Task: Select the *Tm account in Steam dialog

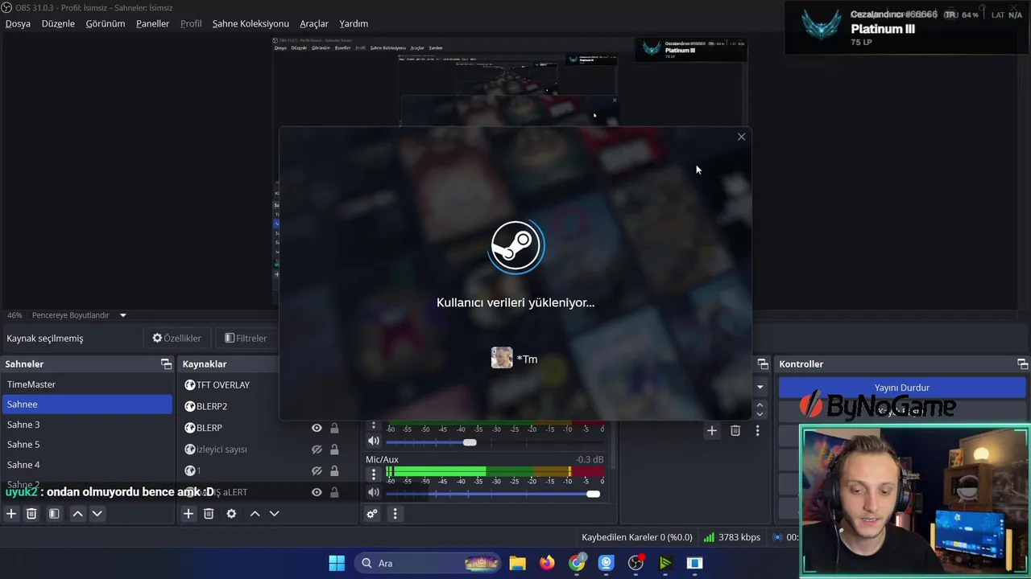Action: pyautogui.click(x=514, y=359)
